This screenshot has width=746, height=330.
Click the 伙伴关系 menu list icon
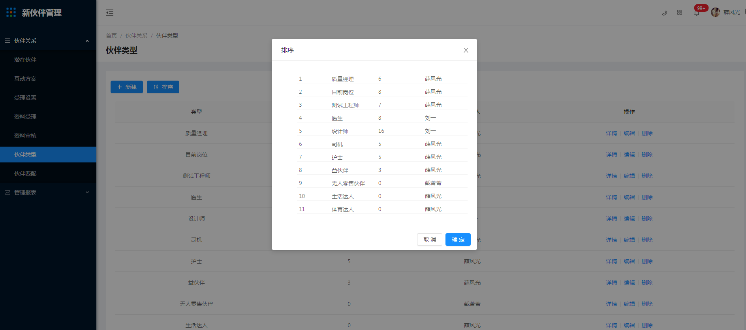pyautogui.click(x=8, y=41)
